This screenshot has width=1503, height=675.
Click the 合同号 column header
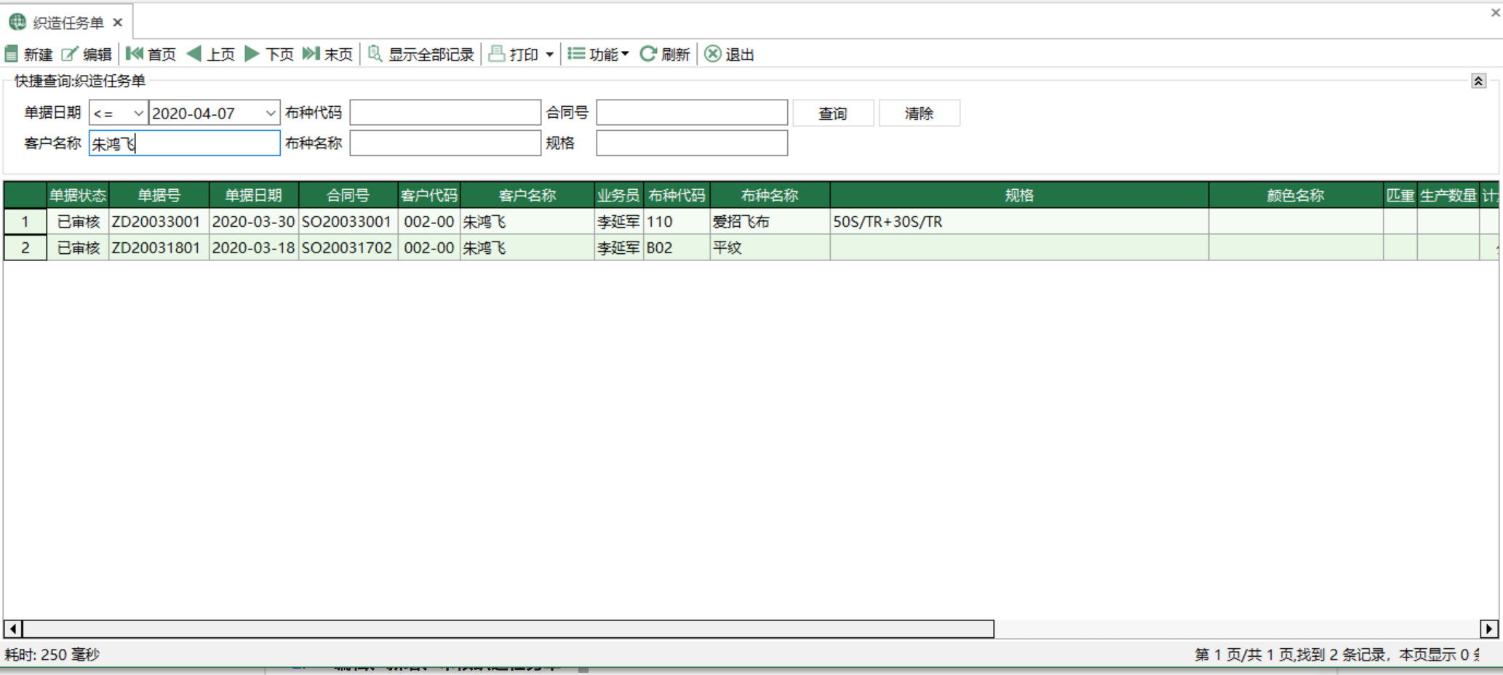coord(348,195)
